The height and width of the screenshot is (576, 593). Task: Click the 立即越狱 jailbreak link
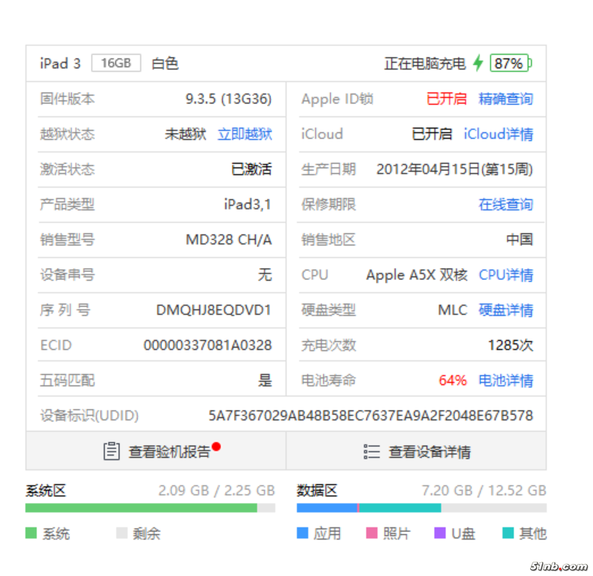coord(245,134)
